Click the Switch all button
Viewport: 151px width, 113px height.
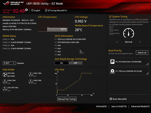(142, 53)
